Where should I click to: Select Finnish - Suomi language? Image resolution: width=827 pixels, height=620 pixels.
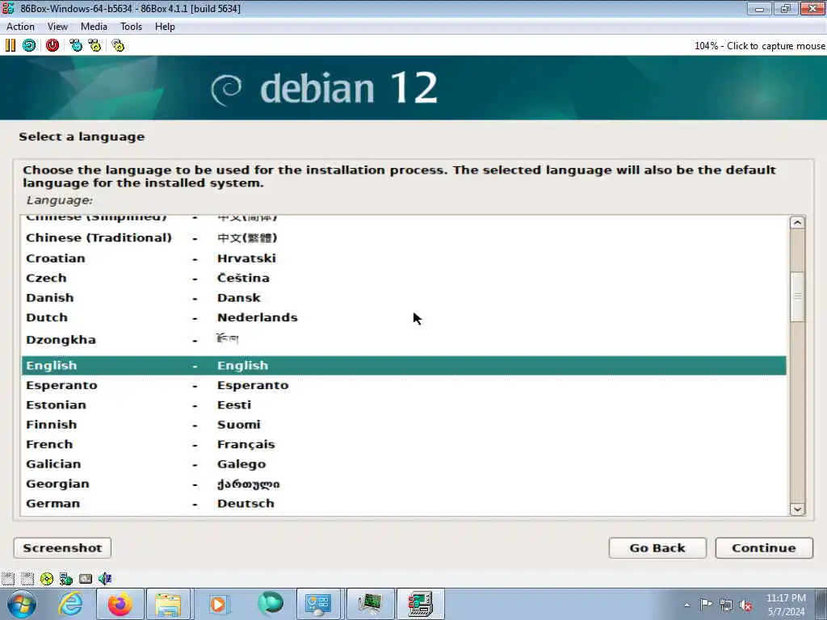pos(404,425)
